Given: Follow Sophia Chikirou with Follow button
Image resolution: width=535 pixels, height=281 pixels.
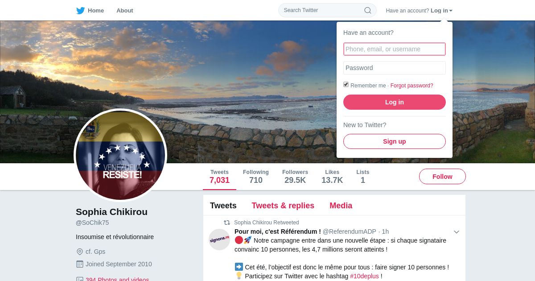Looking at the screenshot, I should point(442,177).
